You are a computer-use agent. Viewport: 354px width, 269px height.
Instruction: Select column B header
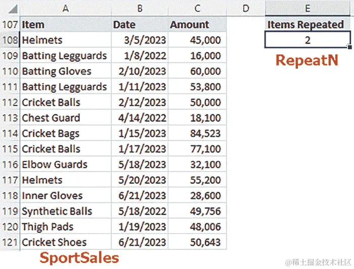(140, 9)
